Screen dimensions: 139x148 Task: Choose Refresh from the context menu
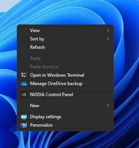(x=37, y=47)
